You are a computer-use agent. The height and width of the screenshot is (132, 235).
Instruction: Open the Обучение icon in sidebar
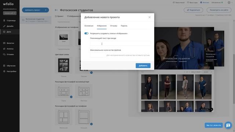[4, 66]
